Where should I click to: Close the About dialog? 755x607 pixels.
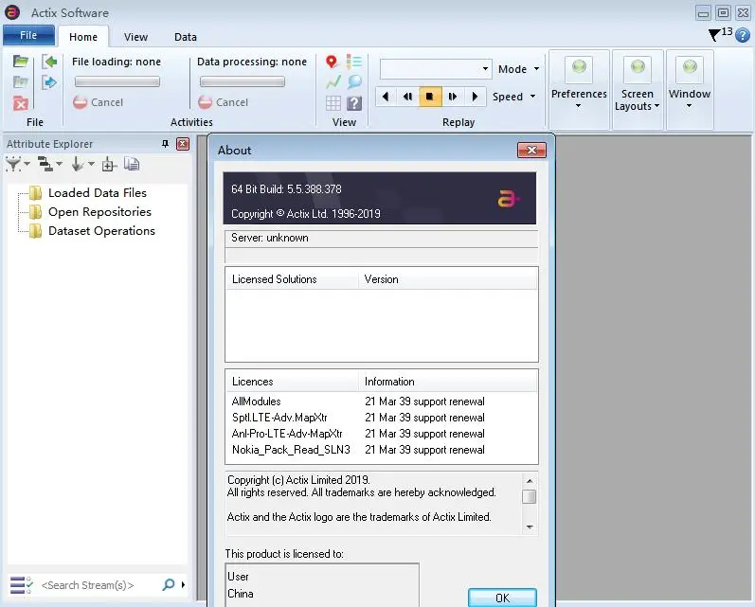[531, 151]
